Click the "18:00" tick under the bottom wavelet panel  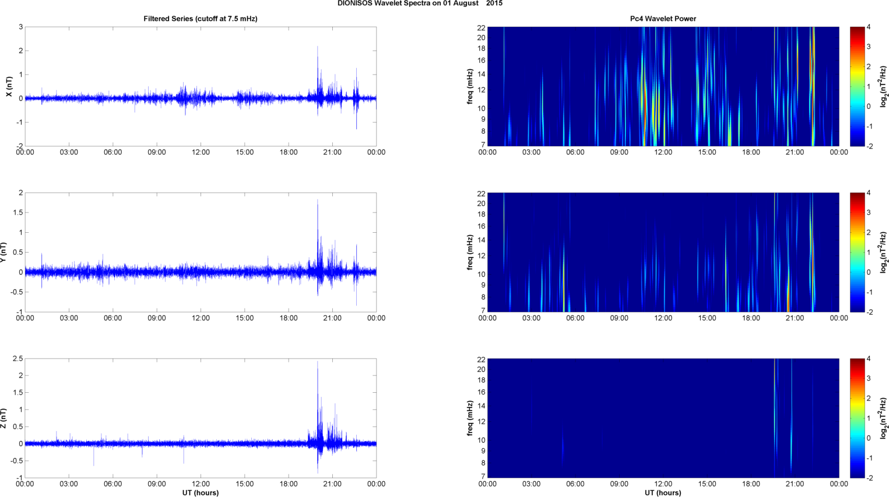pyautogui.click(x=751, y=484)
